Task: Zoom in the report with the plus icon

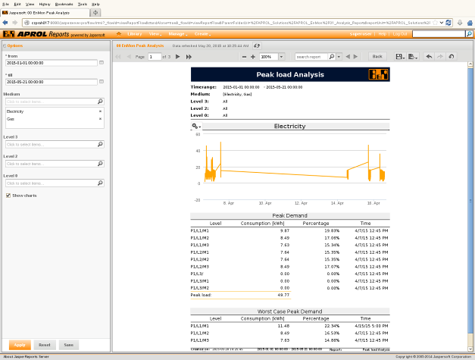Action: tap(253, 57)
